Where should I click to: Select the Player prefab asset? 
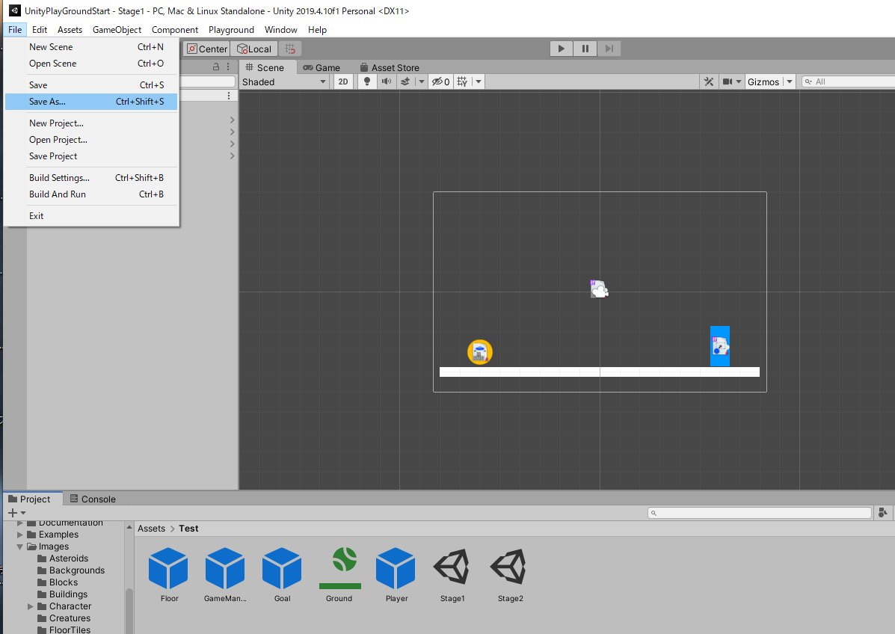pos(396,574)
